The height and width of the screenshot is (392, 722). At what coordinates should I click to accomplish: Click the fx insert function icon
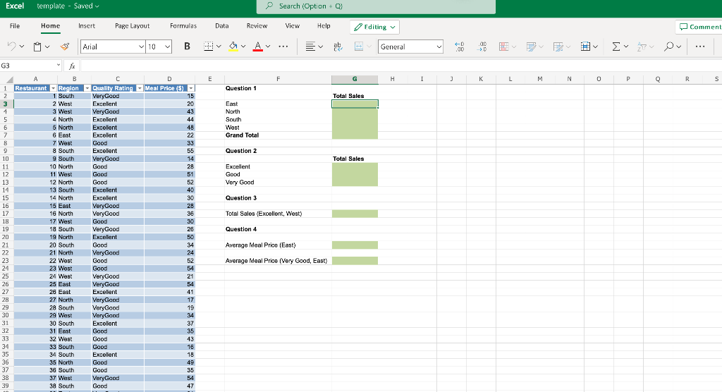point(72,66)
